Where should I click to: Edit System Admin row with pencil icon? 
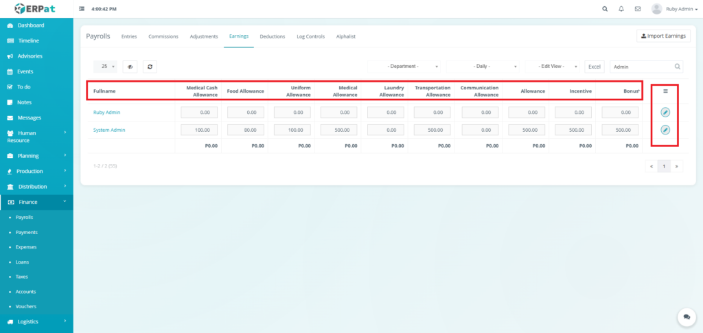point(665,130)
